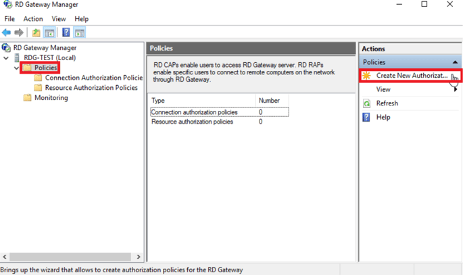Select RDG-TEST (Local) in tree
The width and height of the screenshot is (465, 275).
(50, 58)
